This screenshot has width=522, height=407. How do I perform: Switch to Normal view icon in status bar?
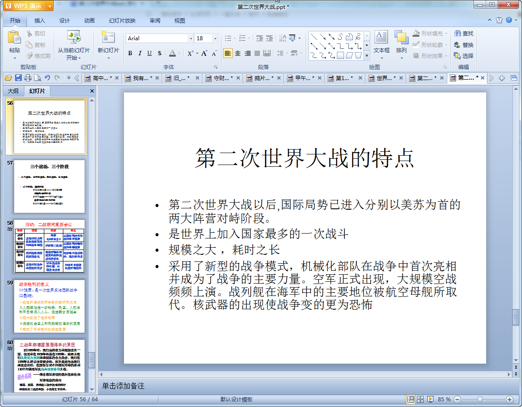[411, 399]
